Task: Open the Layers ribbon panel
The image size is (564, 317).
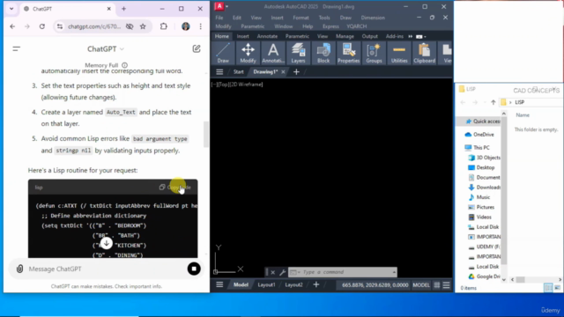Action: tap(298, 53)
